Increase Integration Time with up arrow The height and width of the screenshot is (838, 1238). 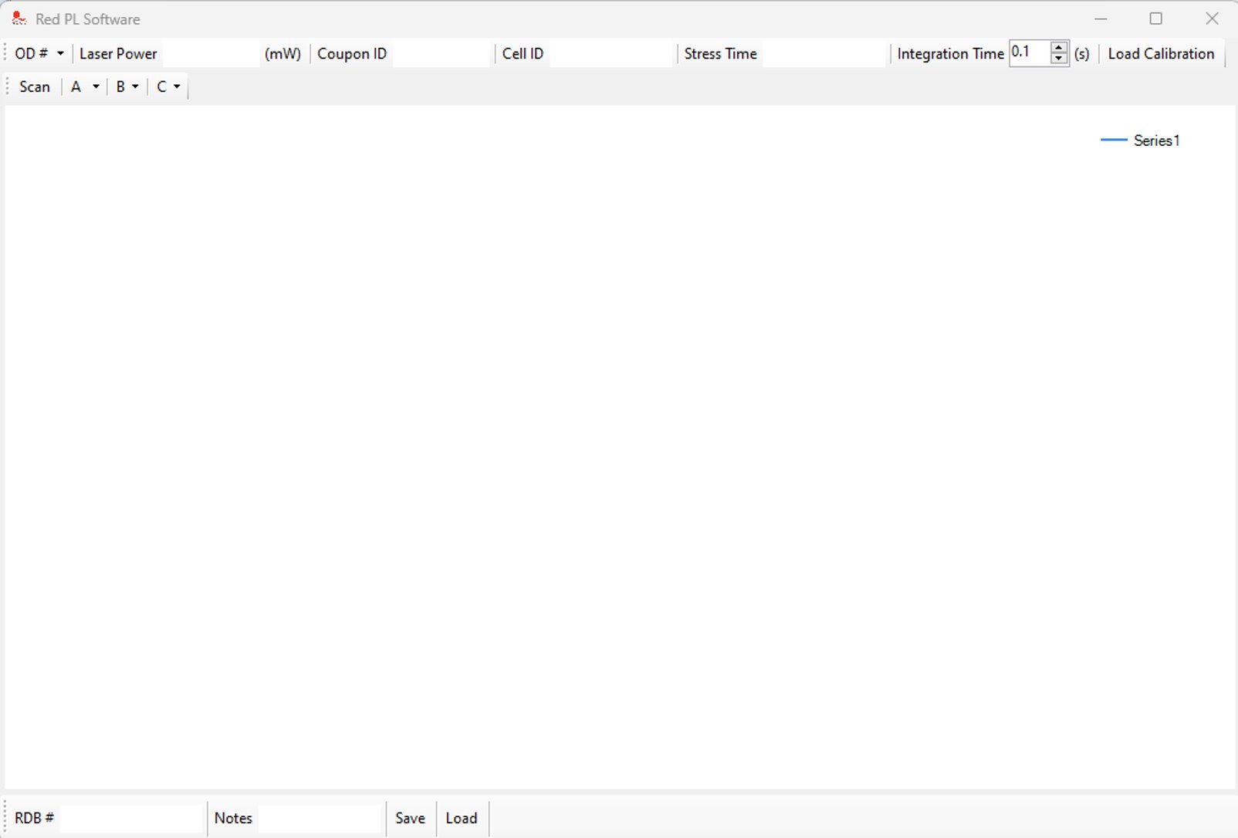[1059, 48]
